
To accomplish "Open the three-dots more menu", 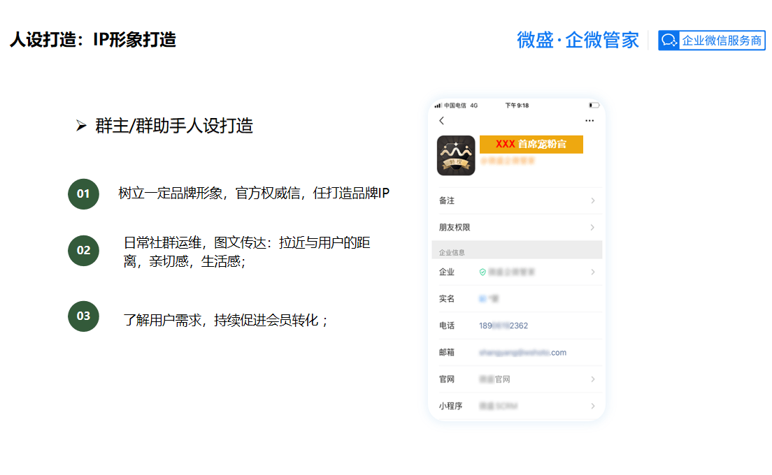I will 589,121.
